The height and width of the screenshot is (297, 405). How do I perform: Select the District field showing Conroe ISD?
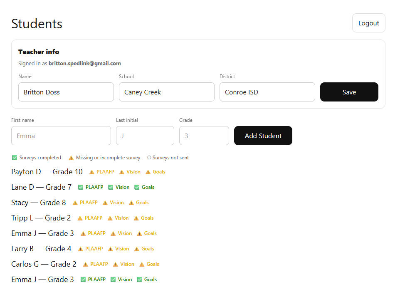(267, 92)
